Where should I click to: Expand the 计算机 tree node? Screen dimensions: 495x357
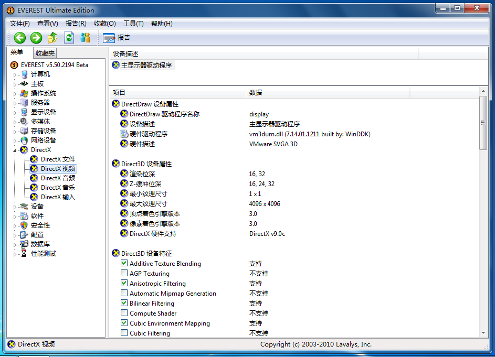(15, 75)
